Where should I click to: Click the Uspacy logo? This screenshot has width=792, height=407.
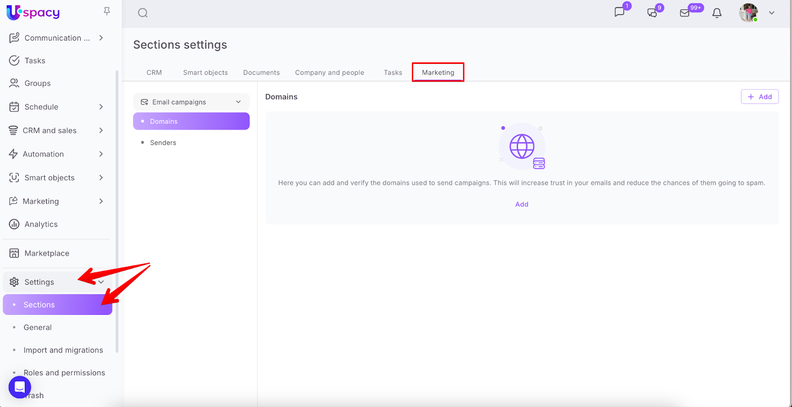pos(33,12)
